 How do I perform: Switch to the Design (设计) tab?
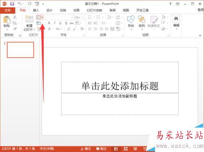point(49,10)
